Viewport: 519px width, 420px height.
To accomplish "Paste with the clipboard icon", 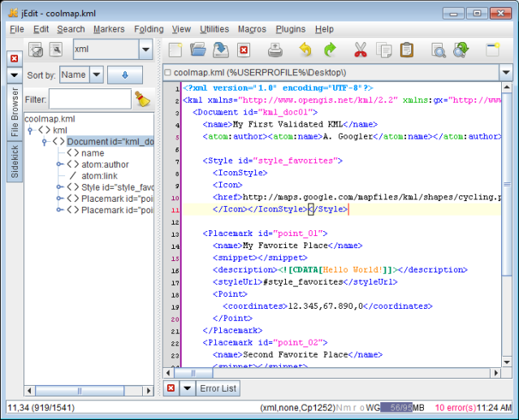I will [407, 50].
